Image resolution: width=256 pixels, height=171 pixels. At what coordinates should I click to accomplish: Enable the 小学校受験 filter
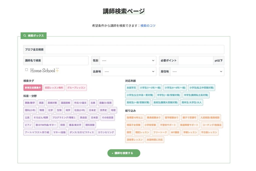coord(150,125)
